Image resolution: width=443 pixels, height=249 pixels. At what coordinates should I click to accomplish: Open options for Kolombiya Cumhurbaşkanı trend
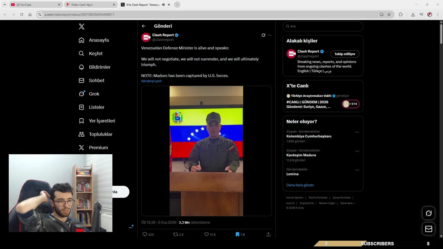[x=357, y=132]
